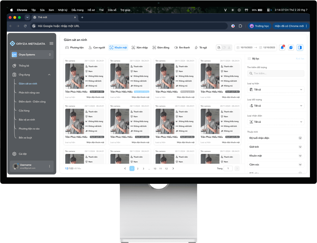
Task: Go to previous page arrow in pagination
Action: [x=125, y=169]
